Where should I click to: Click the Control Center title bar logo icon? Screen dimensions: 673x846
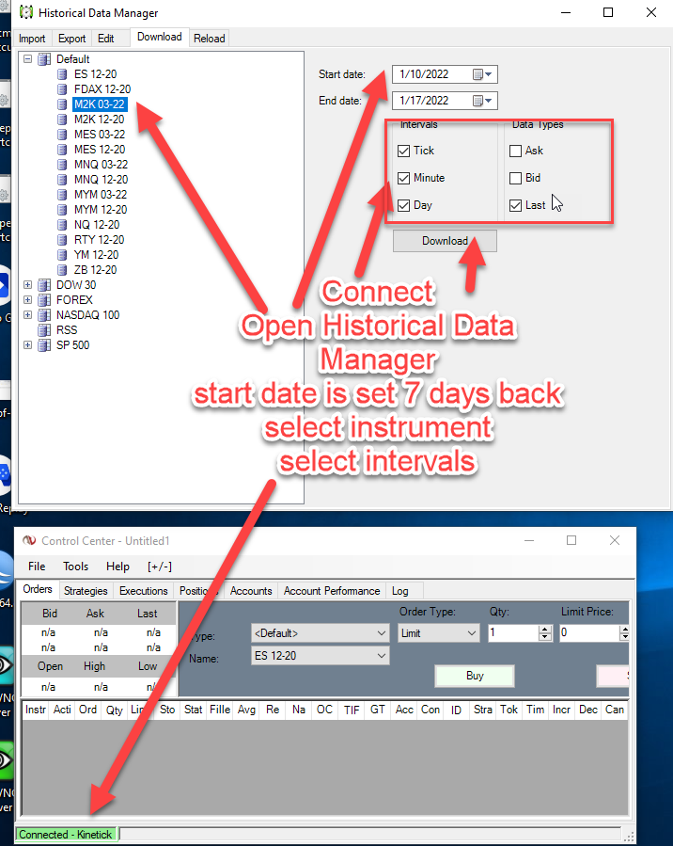[x=30, y=541]
